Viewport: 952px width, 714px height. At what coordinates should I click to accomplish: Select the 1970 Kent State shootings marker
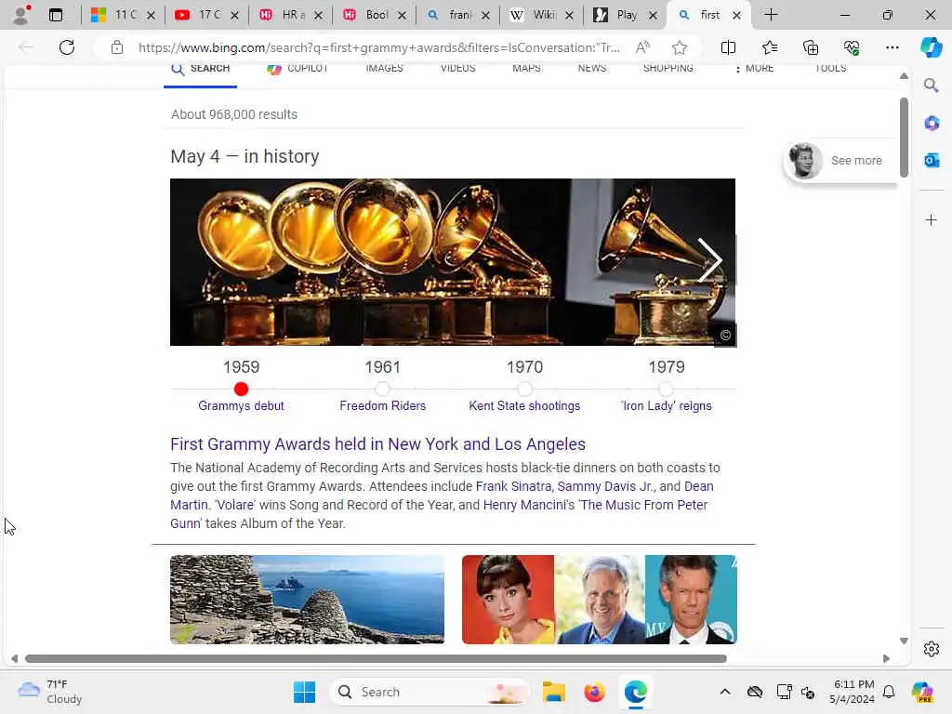(x=524, y=389)
